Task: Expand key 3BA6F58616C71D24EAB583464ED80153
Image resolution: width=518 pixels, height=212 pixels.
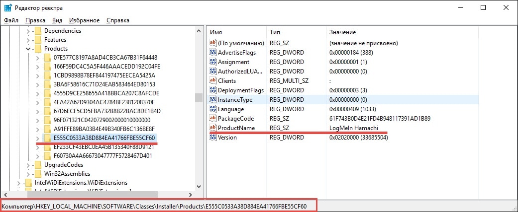Action: (x=37, y=84)
